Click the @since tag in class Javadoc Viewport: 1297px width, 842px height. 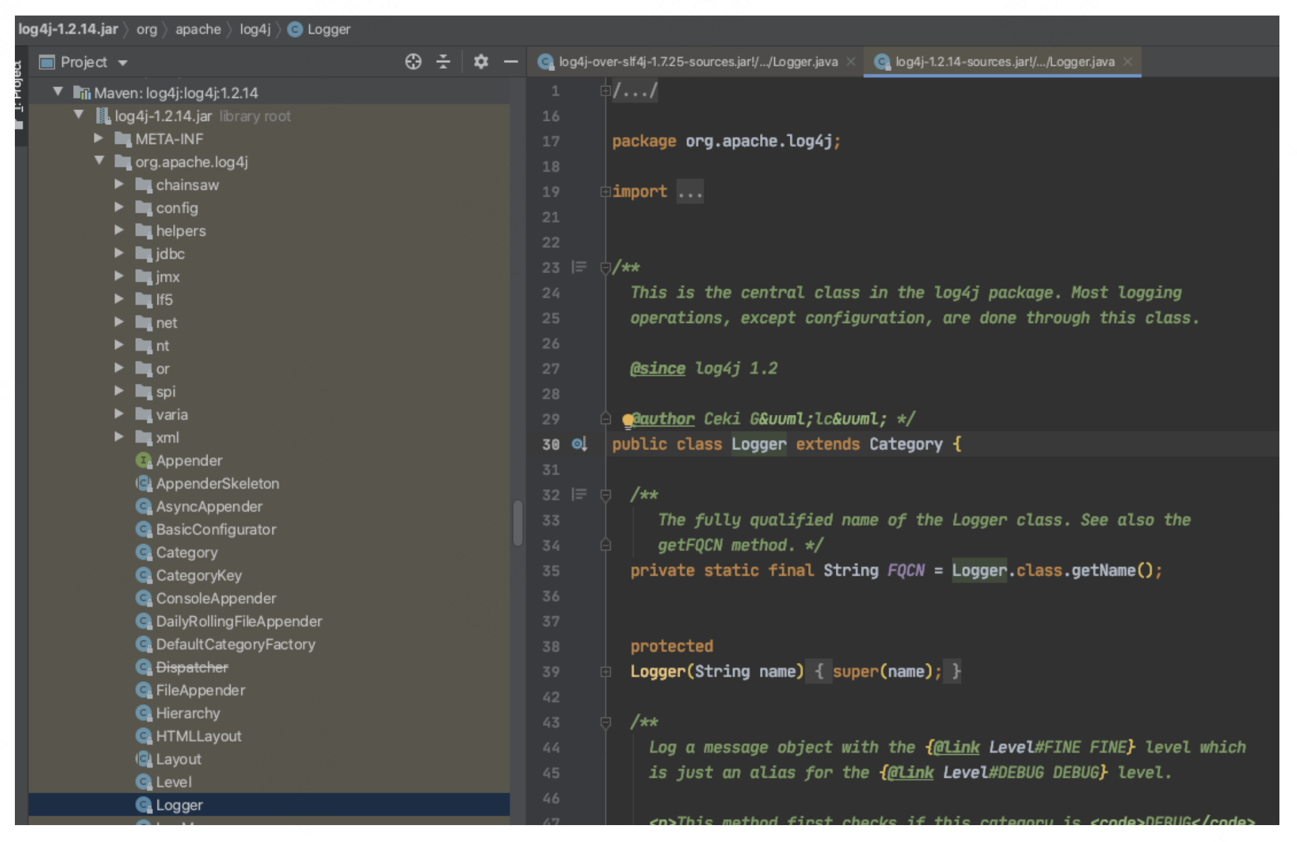pyautogui.click(x=657, y=368)
